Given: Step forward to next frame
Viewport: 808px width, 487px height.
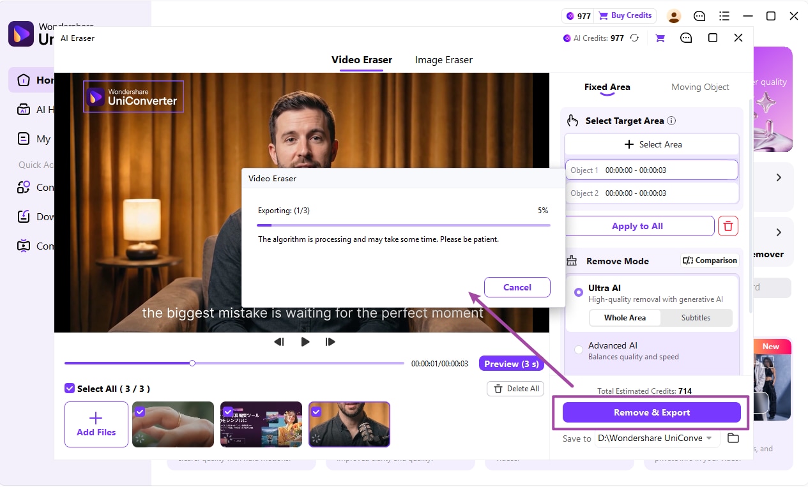Looking at the screenshot, I should pyautogui.click(x=330, y=342).
